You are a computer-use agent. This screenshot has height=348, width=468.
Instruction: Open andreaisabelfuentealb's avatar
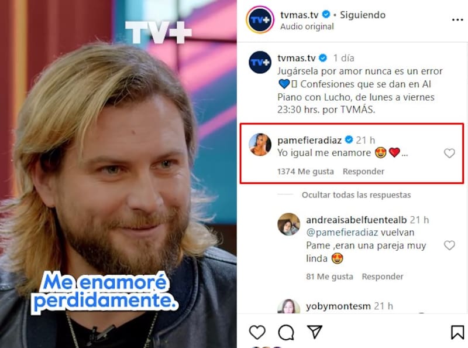[x=288, y=224]
